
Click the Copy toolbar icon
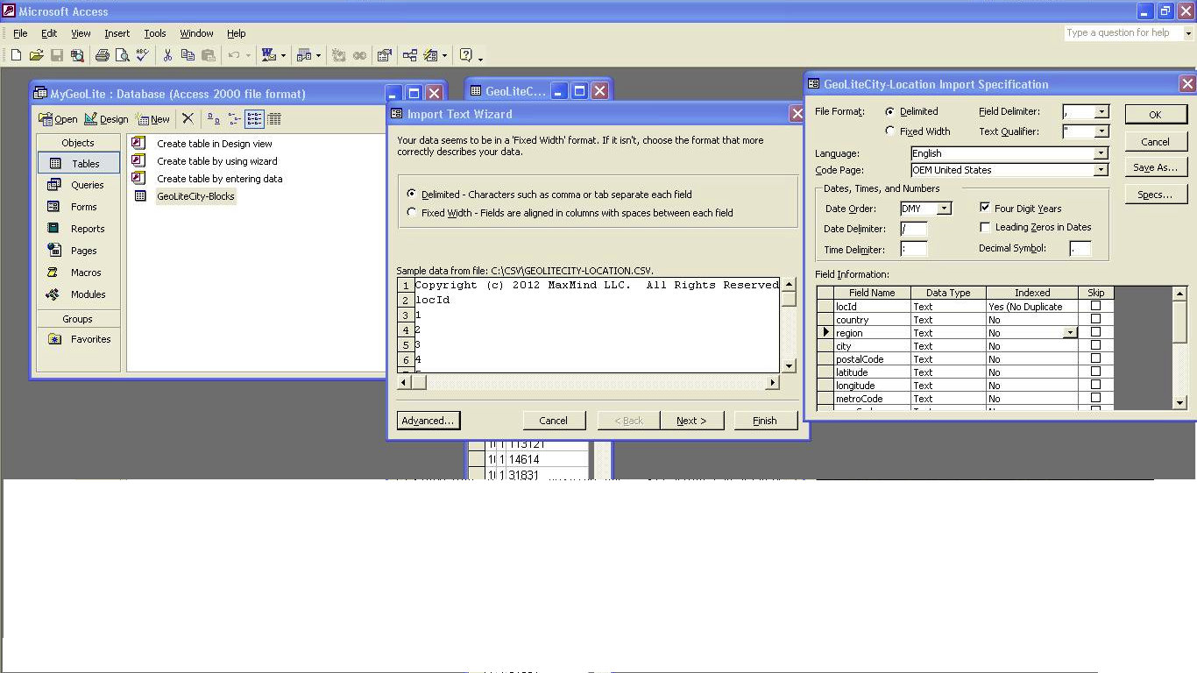(x=188, y=55)
